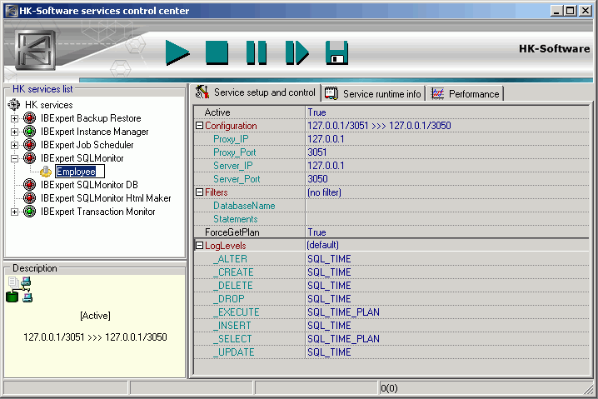The image size is (598, 399).
Task: Pause the service with the pause button
Action: pos(257,52)
